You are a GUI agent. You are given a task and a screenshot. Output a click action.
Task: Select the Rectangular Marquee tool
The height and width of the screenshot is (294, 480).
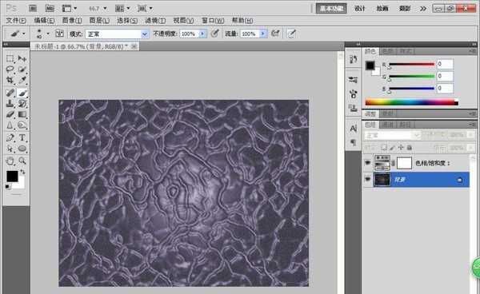tap(10, 58)
